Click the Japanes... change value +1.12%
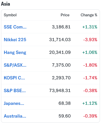The width and height of the screenshot is (105, 126). tap(90, 103)
